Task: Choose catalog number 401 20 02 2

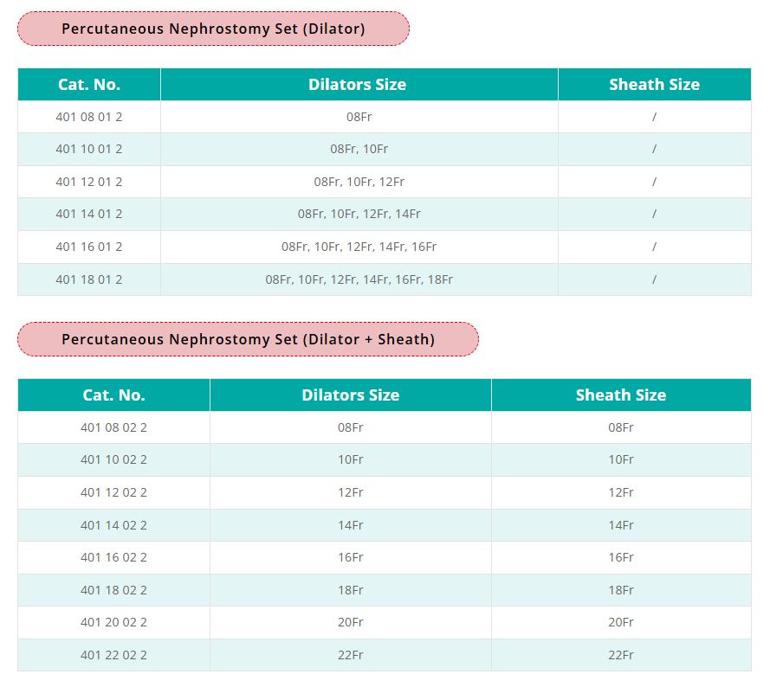Action: point(113,622)
